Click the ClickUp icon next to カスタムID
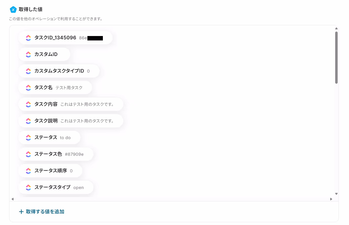The image size is (349, 225). tap(28, 55)
